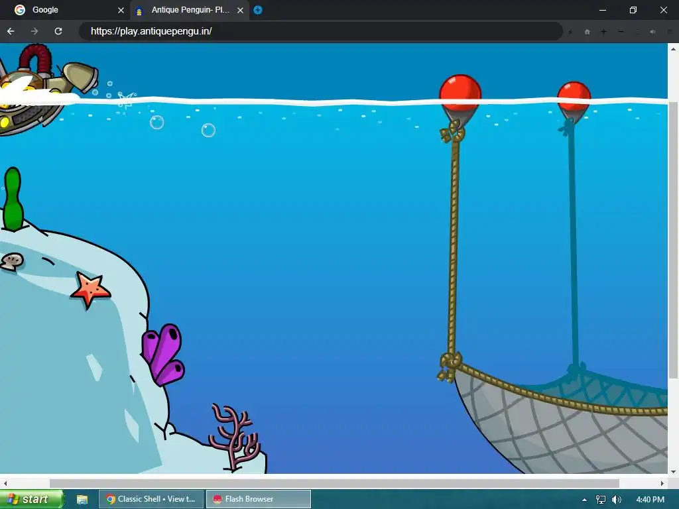
Task: Click the green seaweed on the iceberg
Action: coord(13,199)
